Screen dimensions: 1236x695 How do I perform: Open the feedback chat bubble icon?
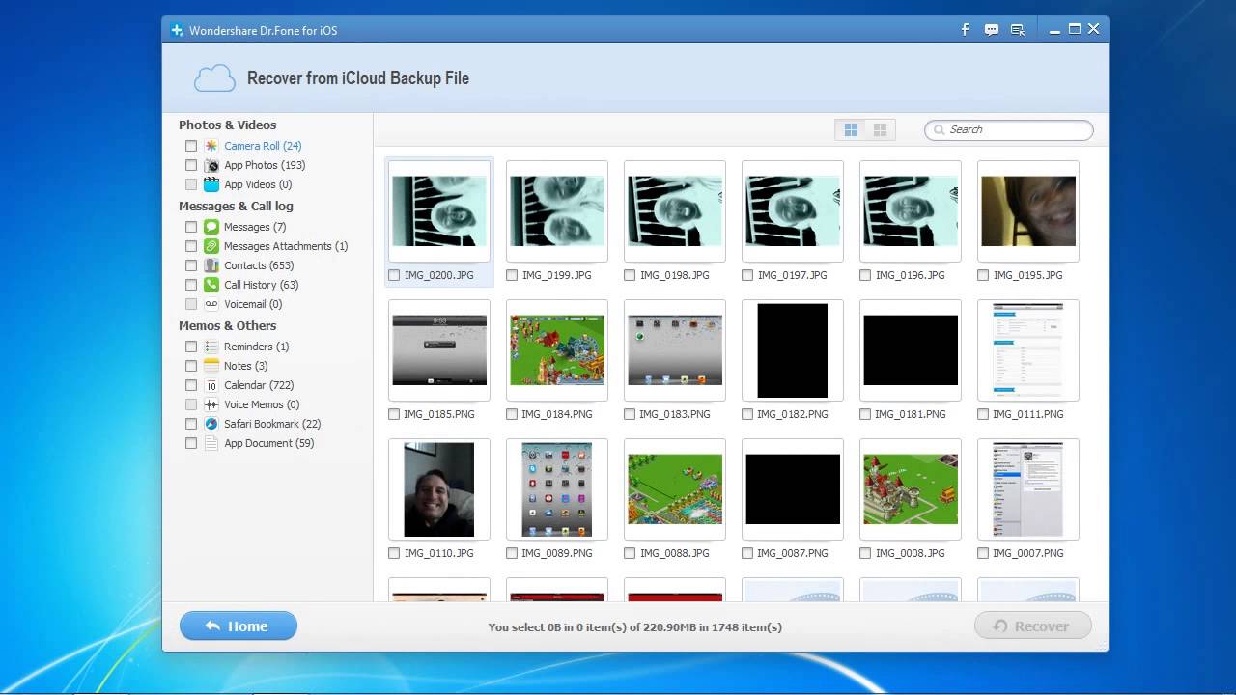(991, 30)
